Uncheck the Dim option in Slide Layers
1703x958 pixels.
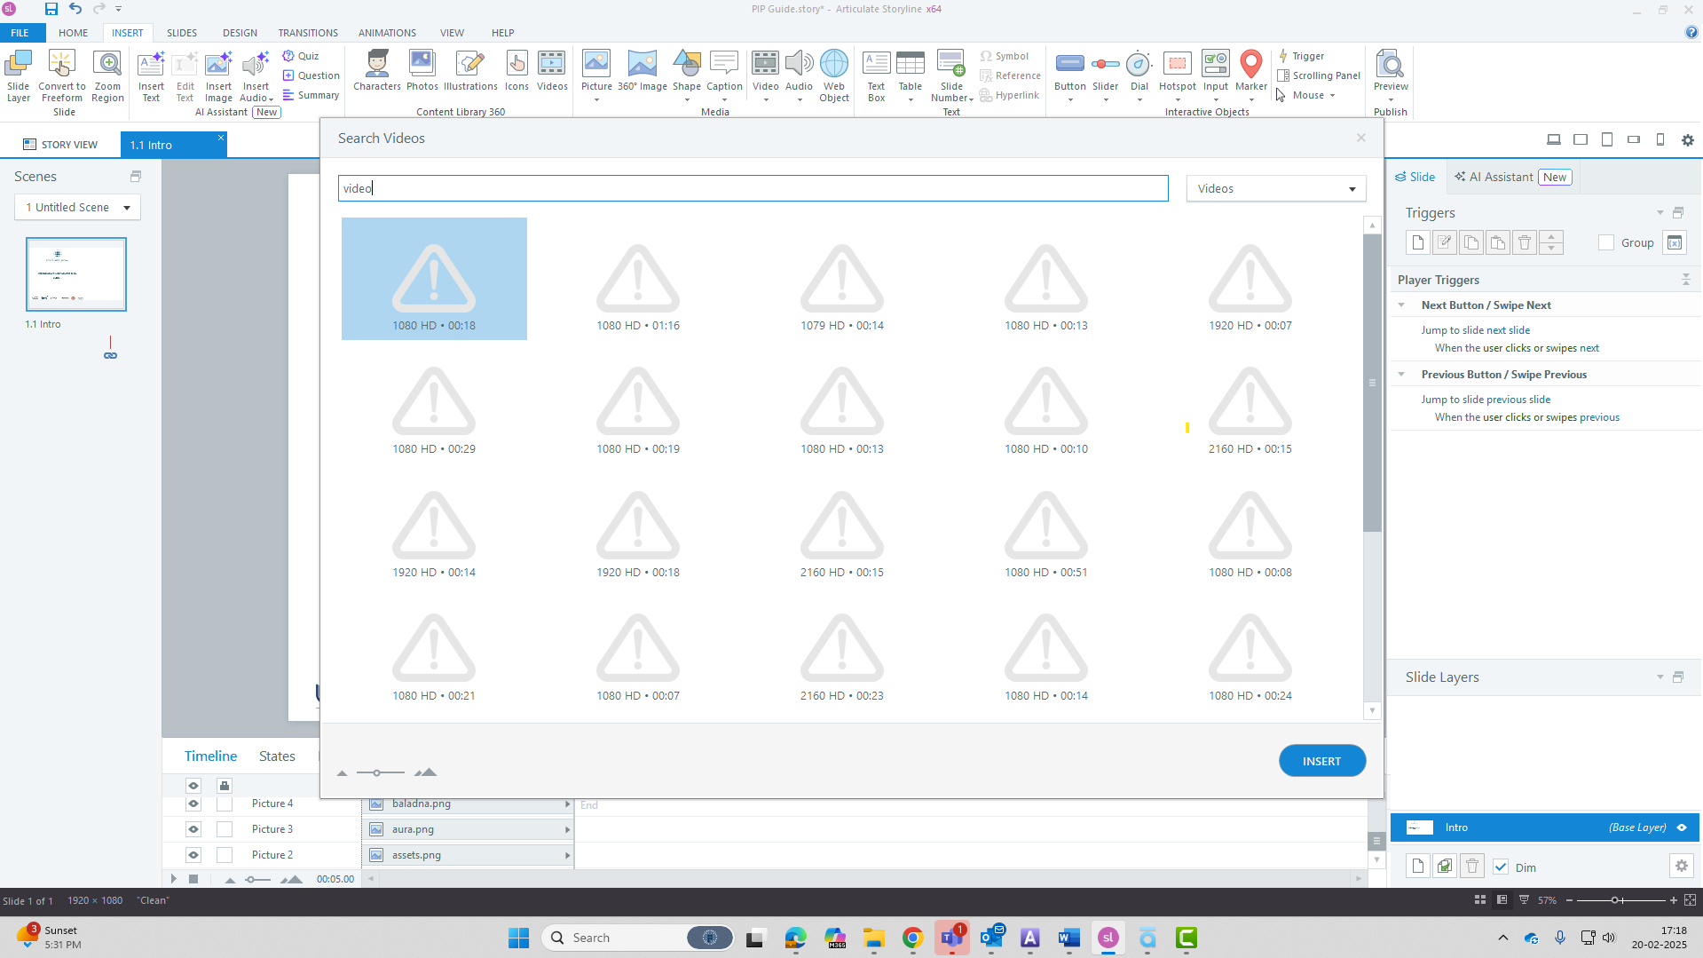[1502, 867]
